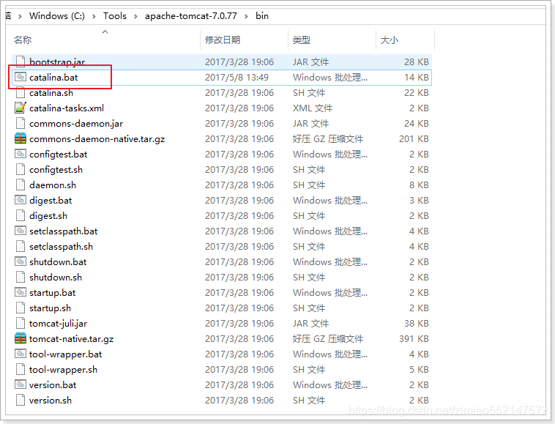Expand the breadcrumb chevron after Windows (C:)

coord(94,16)
